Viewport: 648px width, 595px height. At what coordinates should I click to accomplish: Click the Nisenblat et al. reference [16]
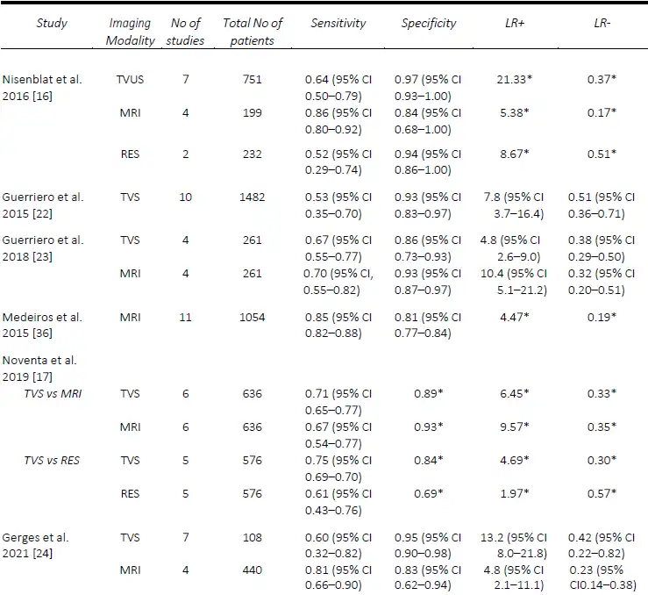click(x=42, y=97)
